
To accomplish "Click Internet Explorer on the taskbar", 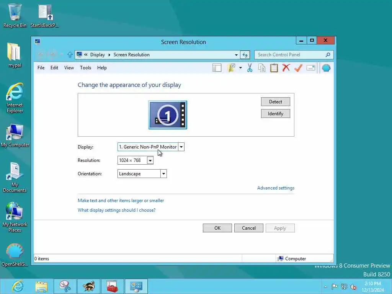I will [x=18, y=286].
